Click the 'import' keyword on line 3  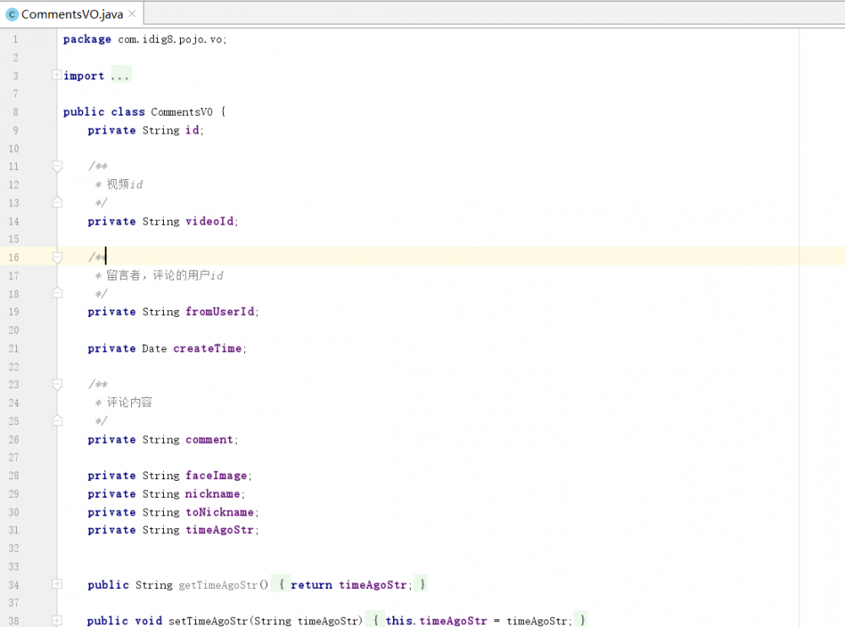click(84, 75)
